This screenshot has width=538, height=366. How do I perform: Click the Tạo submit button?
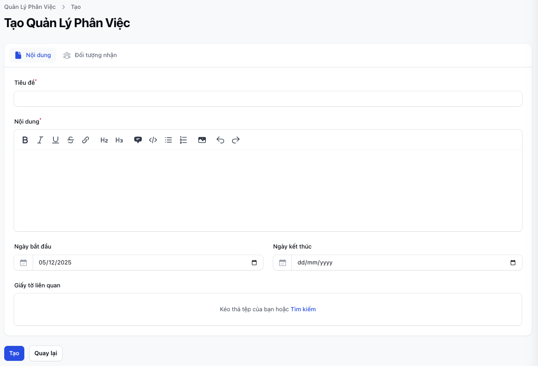click(14, 353)
